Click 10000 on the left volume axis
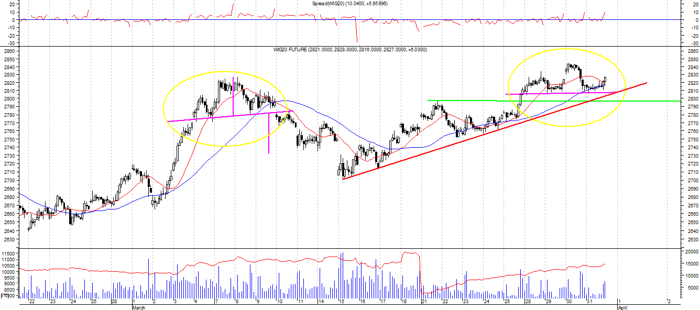The height and width of the screenshot is (310, 700). coord(9,271)
